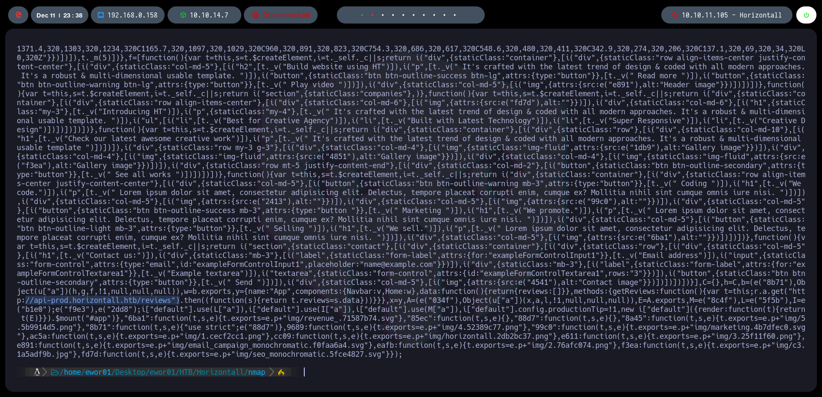Open the red launcher logo in the bar
This screenshot has width=822, height=397.
point(18,15)
